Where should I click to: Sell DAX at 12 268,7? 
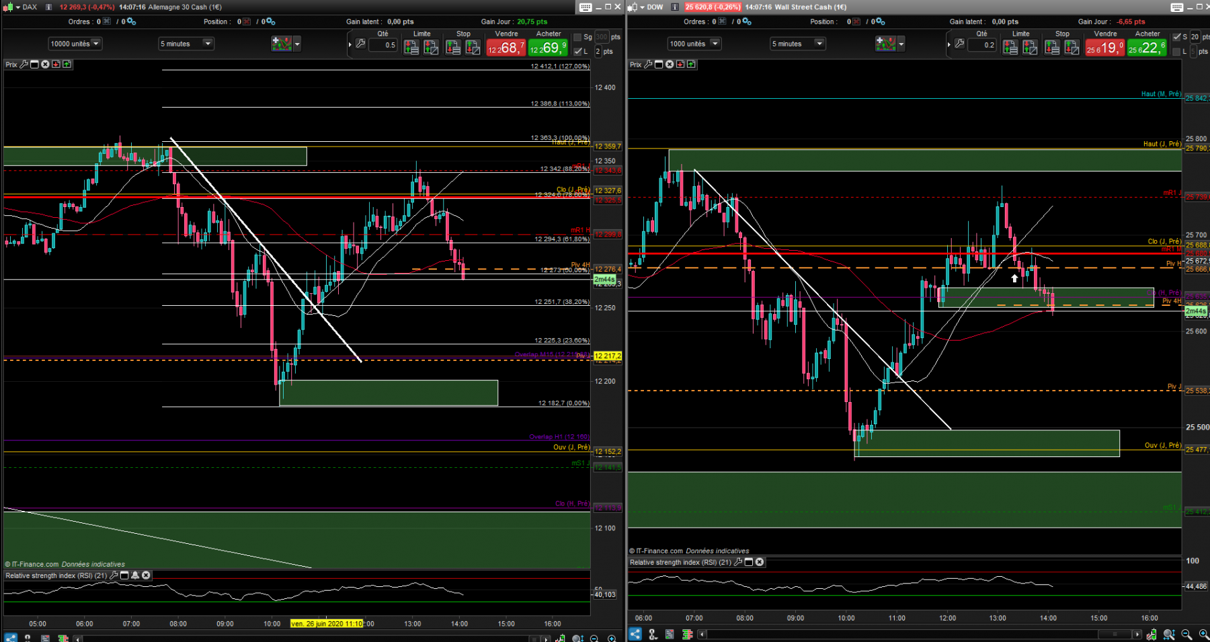(x=506, y=48)
